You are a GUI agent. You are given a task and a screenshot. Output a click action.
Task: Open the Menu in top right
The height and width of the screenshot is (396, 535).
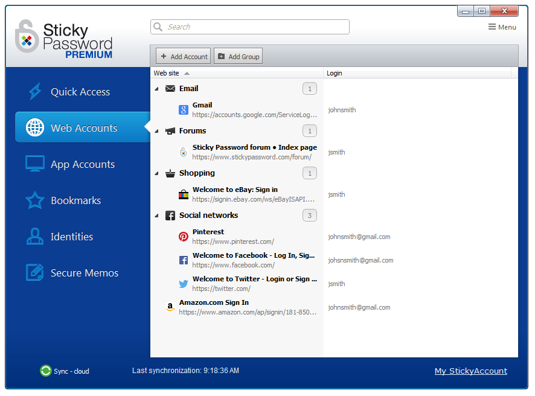click(502, 27)
